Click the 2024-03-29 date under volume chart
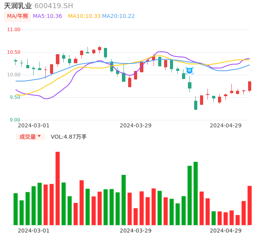The image size is (268, 236). tap(136, 231)
